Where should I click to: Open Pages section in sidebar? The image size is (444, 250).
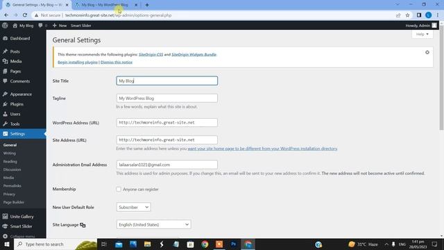tap(15, 71)
